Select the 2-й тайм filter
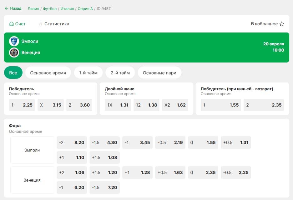Viewport: 293px width, 200px height. (x=120, y=72)
